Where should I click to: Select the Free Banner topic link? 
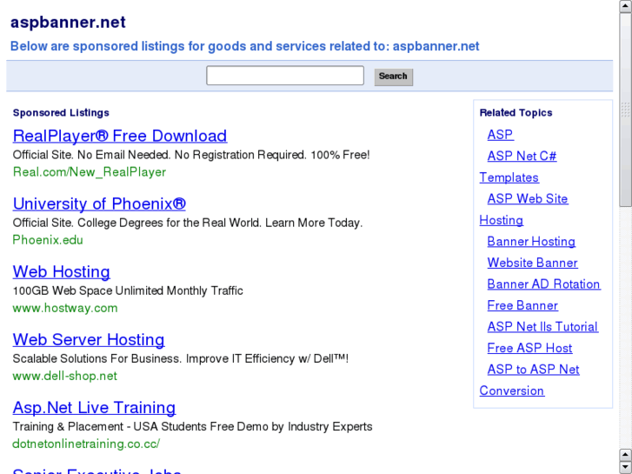tap(522, 305)
